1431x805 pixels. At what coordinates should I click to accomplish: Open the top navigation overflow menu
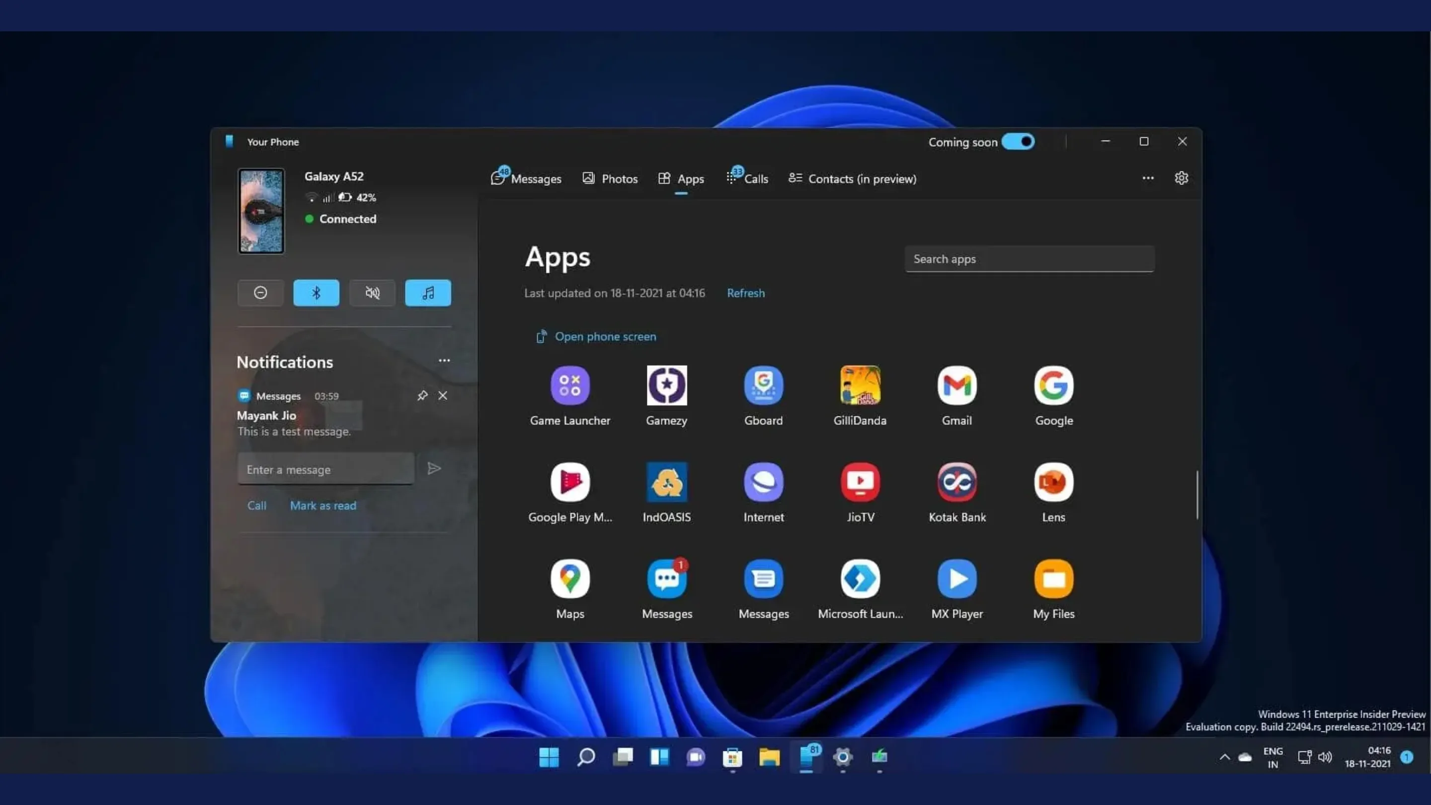1148,178
